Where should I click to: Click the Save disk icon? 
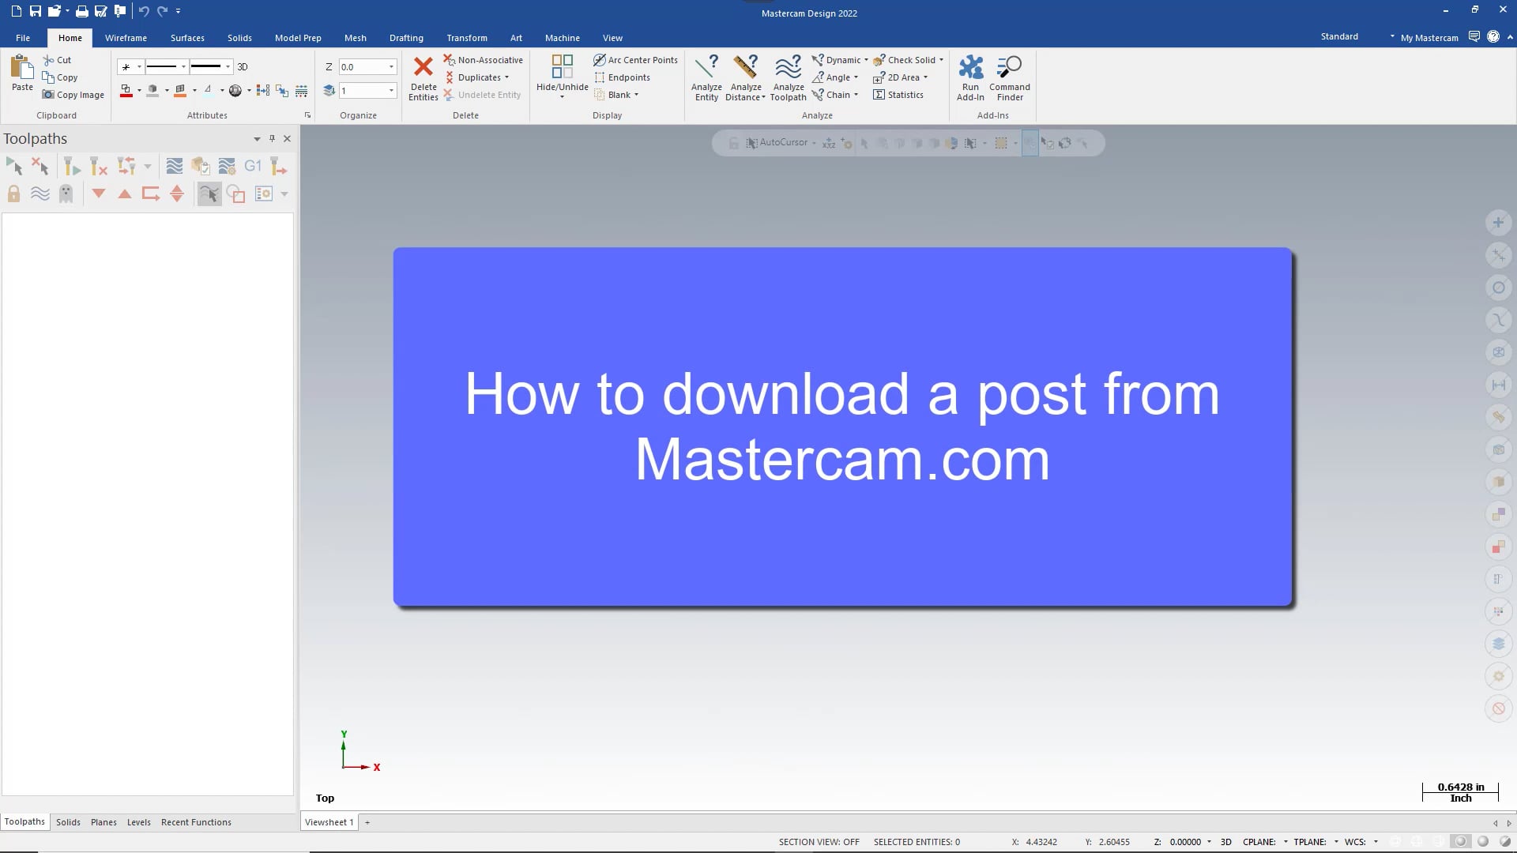pyautogui.click(x=35, y=11)
